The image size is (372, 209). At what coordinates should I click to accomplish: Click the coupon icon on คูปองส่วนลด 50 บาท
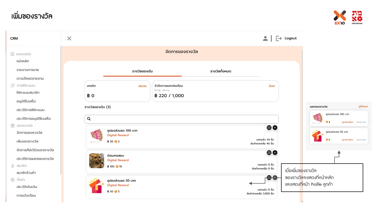point(269,178)
